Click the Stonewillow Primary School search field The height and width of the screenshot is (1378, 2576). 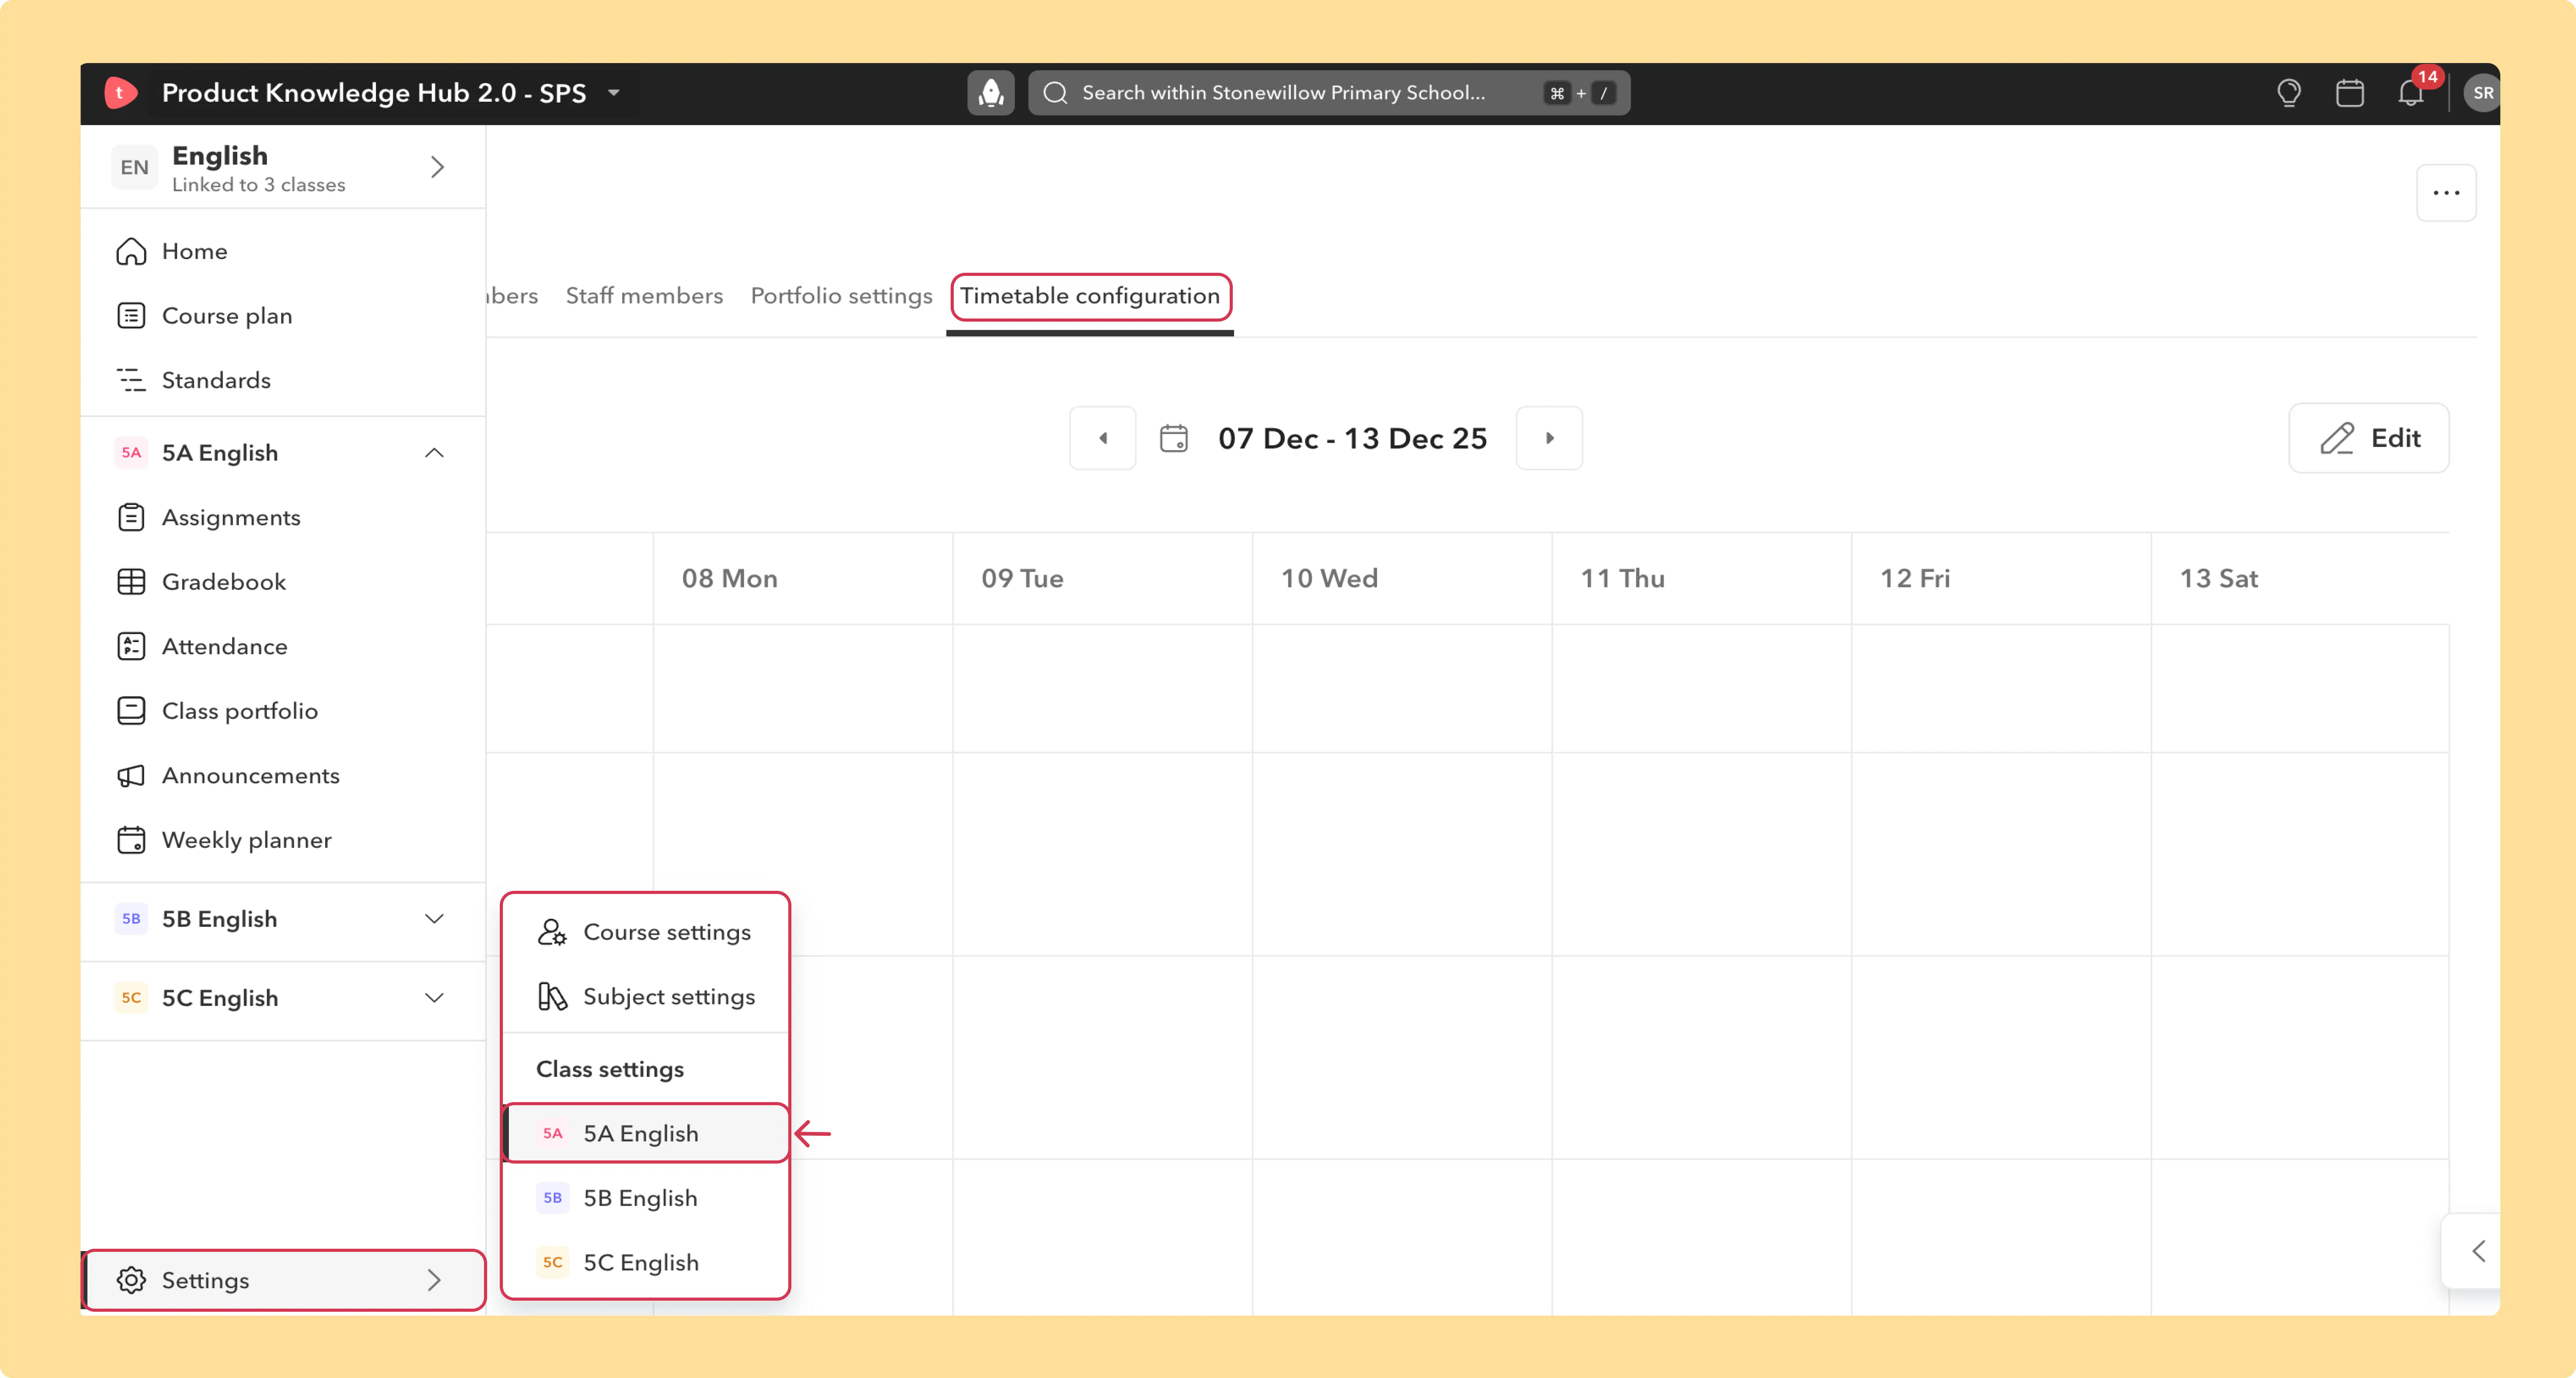tap(1329, 93)
